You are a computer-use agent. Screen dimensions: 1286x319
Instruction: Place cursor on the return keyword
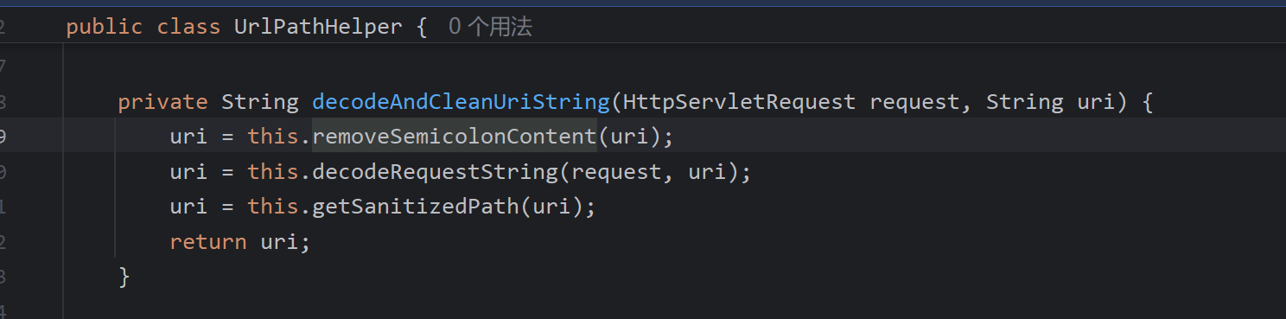pos(208,242)
